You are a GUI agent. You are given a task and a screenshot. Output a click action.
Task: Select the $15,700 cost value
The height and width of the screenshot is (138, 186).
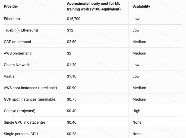click(x=74, y=19)
